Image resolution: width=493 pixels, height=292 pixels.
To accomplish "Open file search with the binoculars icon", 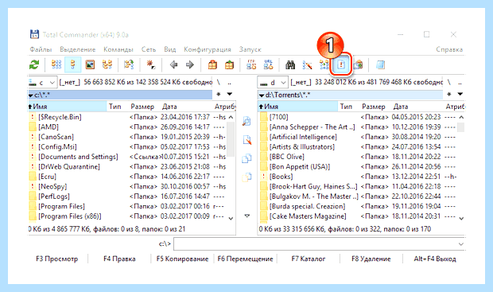I will [x=290, y=64].
